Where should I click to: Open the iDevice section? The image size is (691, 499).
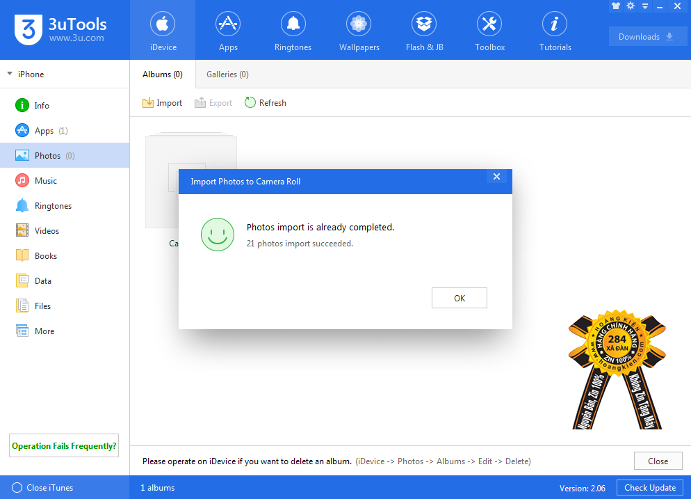(x=163, y=31)
